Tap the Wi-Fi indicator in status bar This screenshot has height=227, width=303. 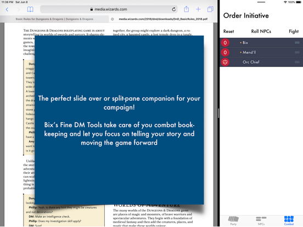click(x=285, y=2)
